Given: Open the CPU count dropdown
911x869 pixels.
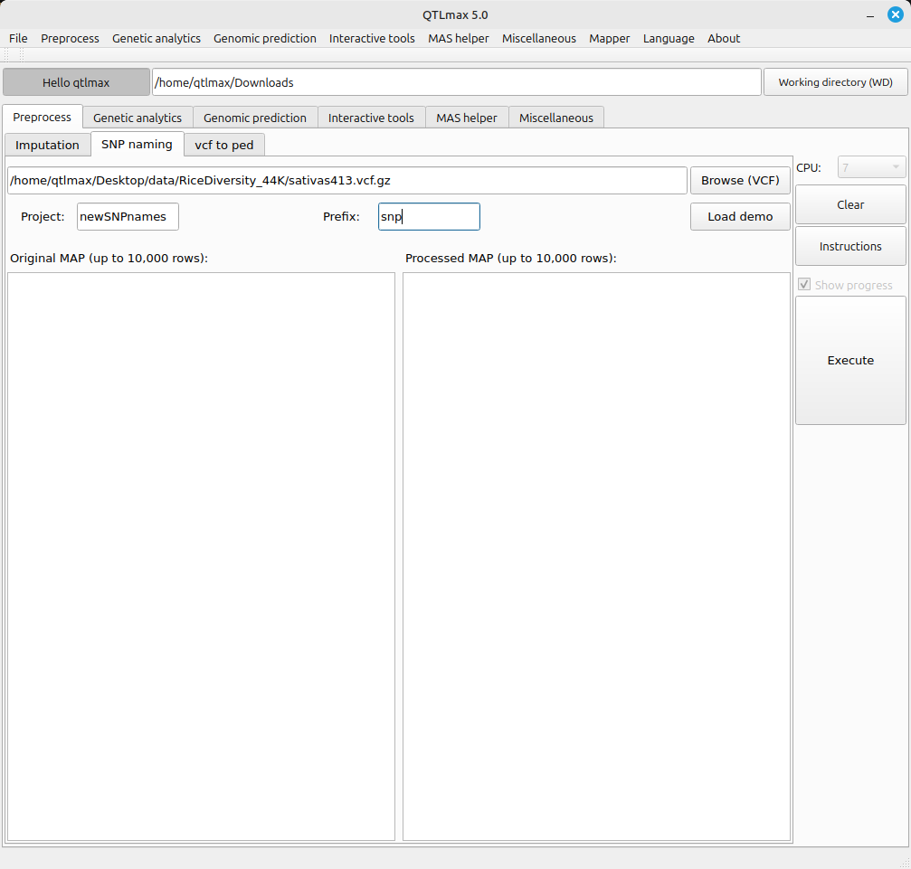Looking at the screenshot, I should click(x=871, y=167).
